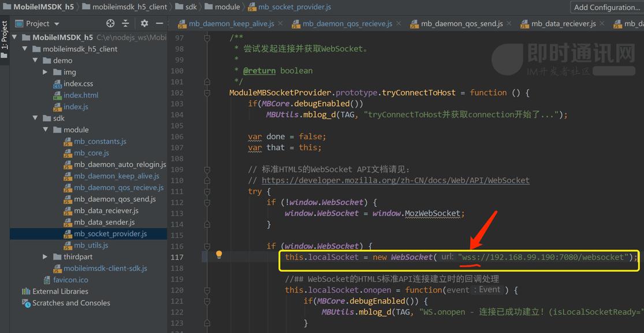
Task: Click the locate/scroll-from-source target icon
Action: coord(110,24)
